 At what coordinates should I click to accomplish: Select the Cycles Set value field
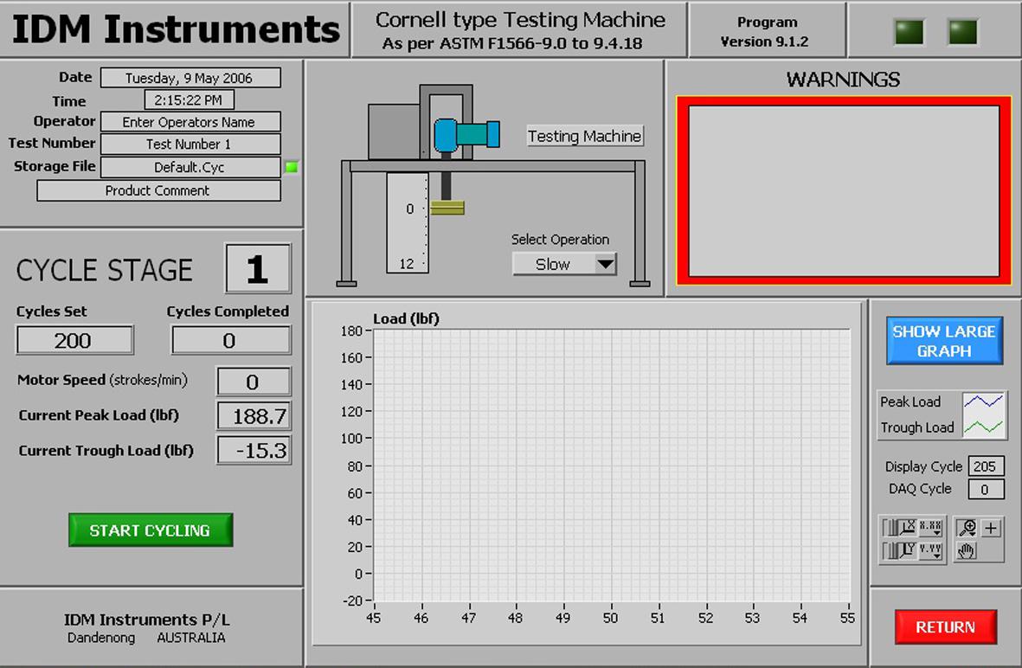[74, 340]
